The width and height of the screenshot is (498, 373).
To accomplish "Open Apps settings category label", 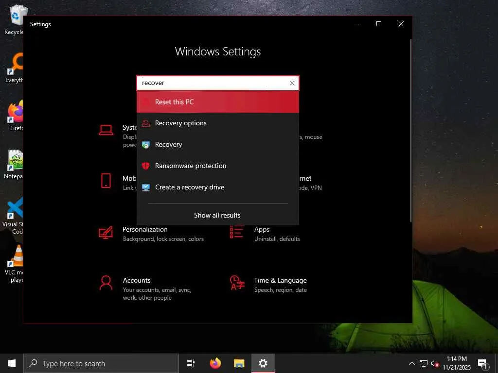I will [x=262, y=229].
